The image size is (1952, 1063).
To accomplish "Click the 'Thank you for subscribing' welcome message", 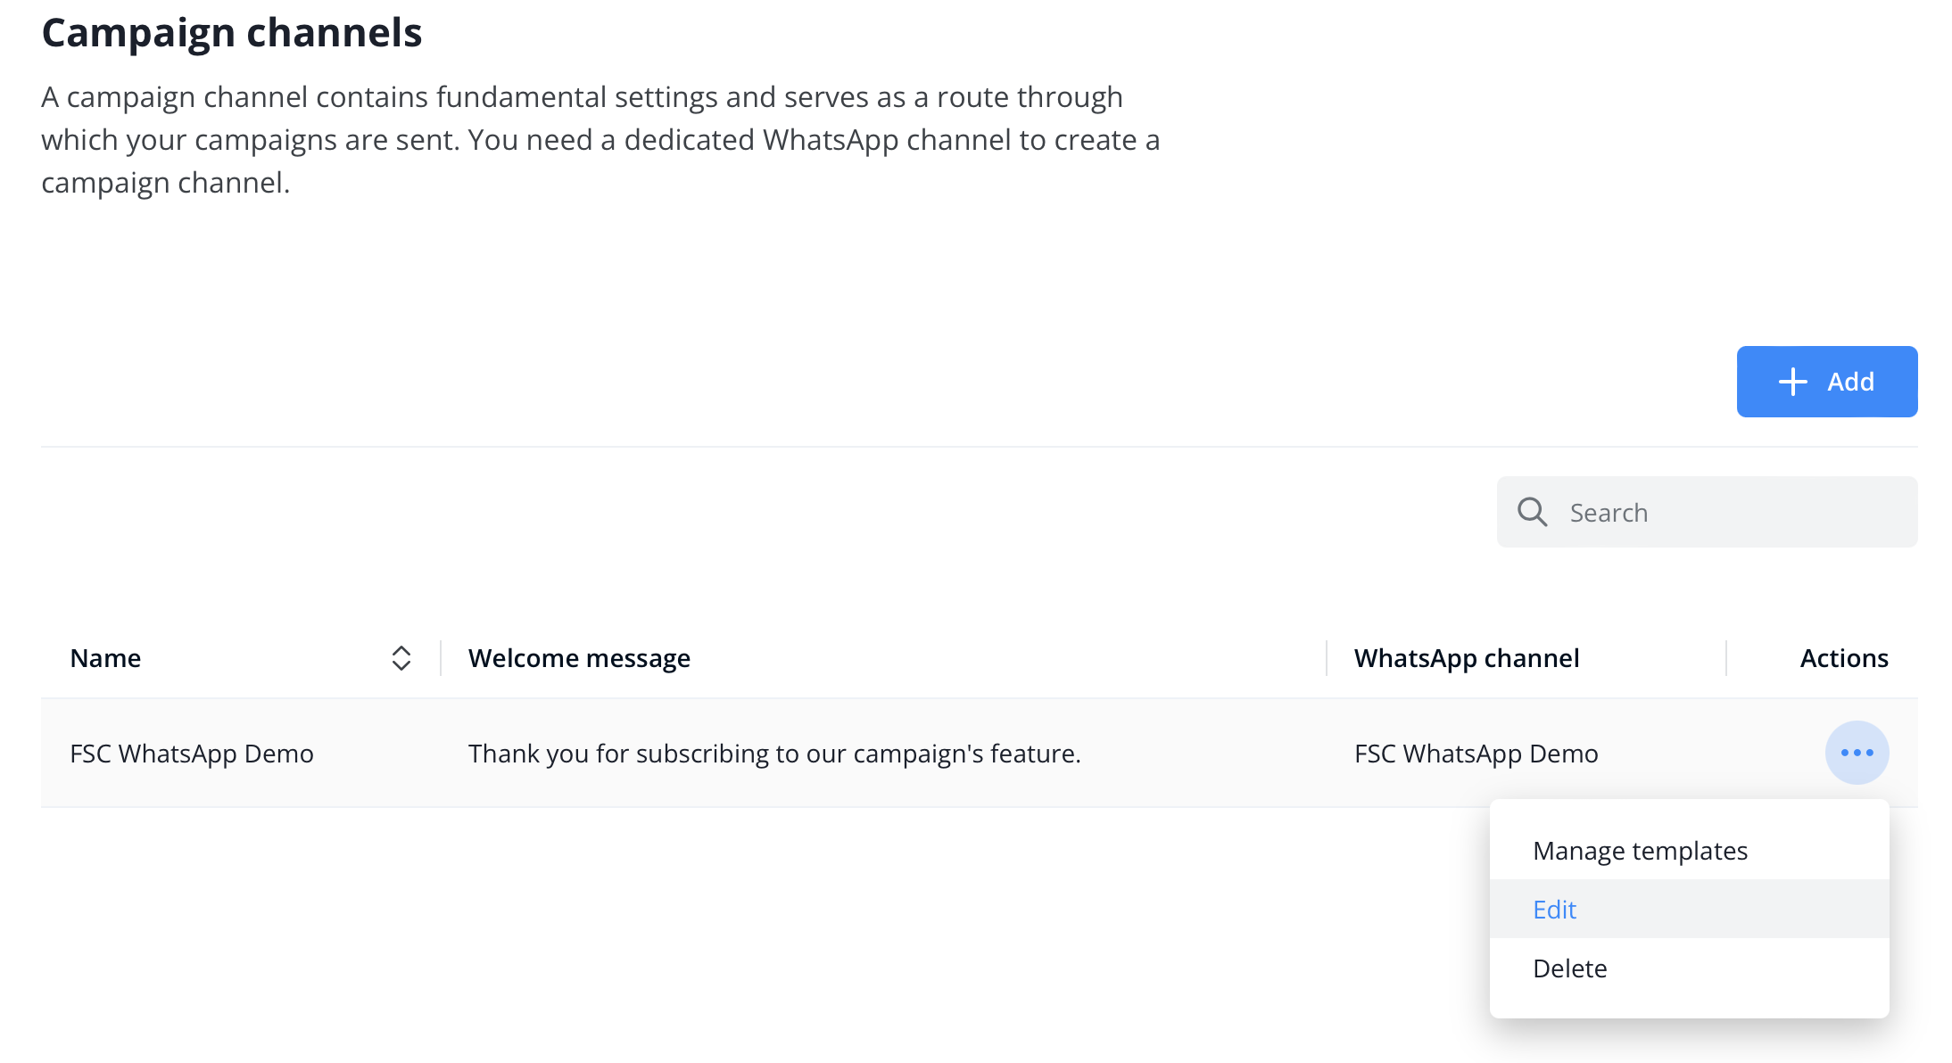I will pos(773,754).
